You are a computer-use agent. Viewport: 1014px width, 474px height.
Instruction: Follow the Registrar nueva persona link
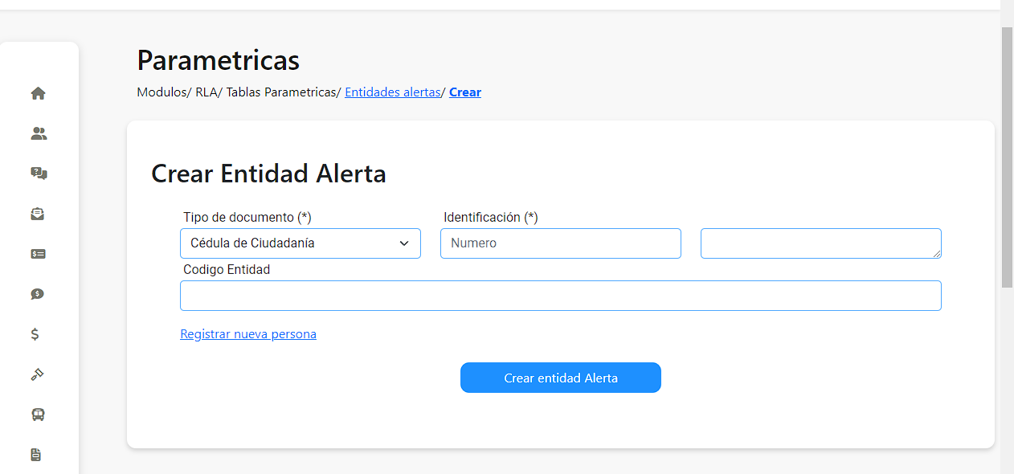click(248, 334)
